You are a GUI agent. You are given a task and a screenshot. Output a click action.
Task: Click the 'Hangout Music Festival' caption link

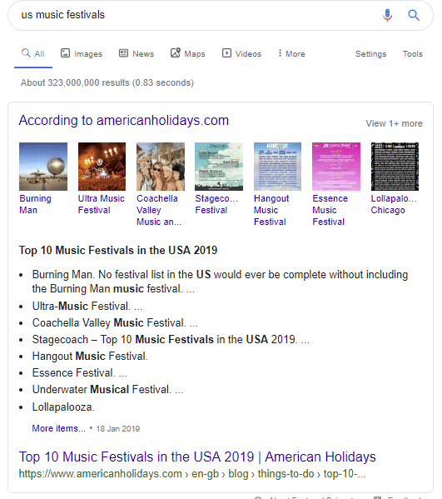click(271, 210)
